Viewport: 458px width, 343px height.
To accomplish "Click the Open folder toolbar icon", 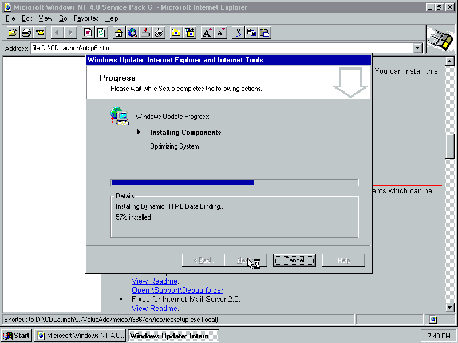I will pyautogui.click(x=13, y=33).
